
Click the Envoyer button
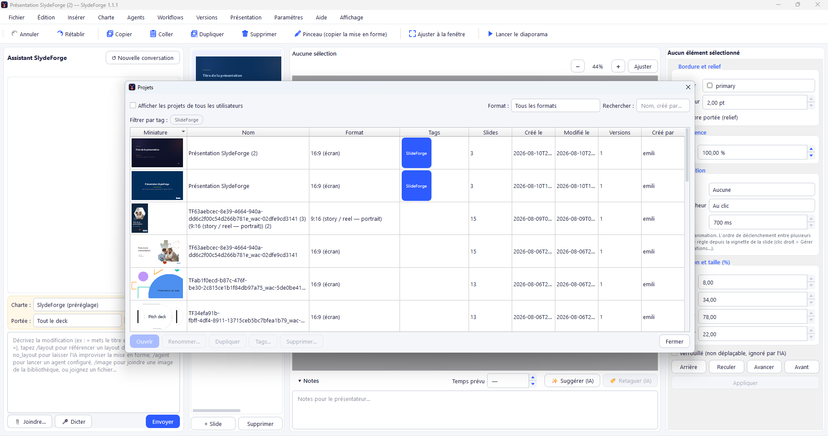[x=163, y=422]
